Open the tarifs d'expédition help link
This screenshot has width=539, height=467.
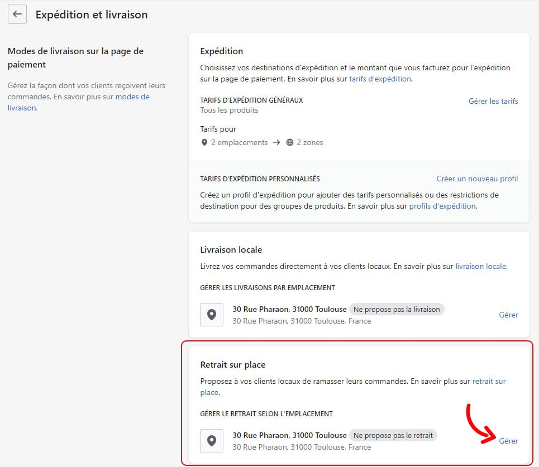tap(380, 79)
